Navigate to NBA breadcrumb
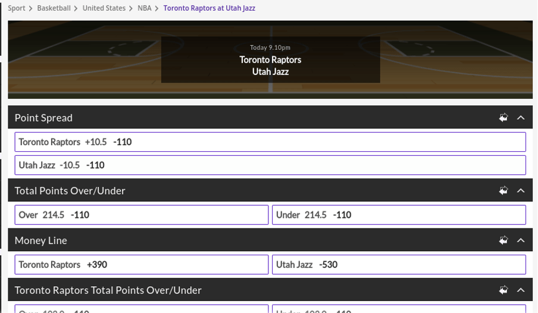The height and width of the screenshot is (313, 538). coord(145,8)
